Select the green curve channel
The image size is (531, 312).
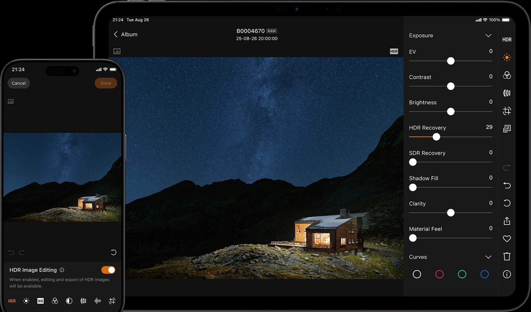click(462, 274)
